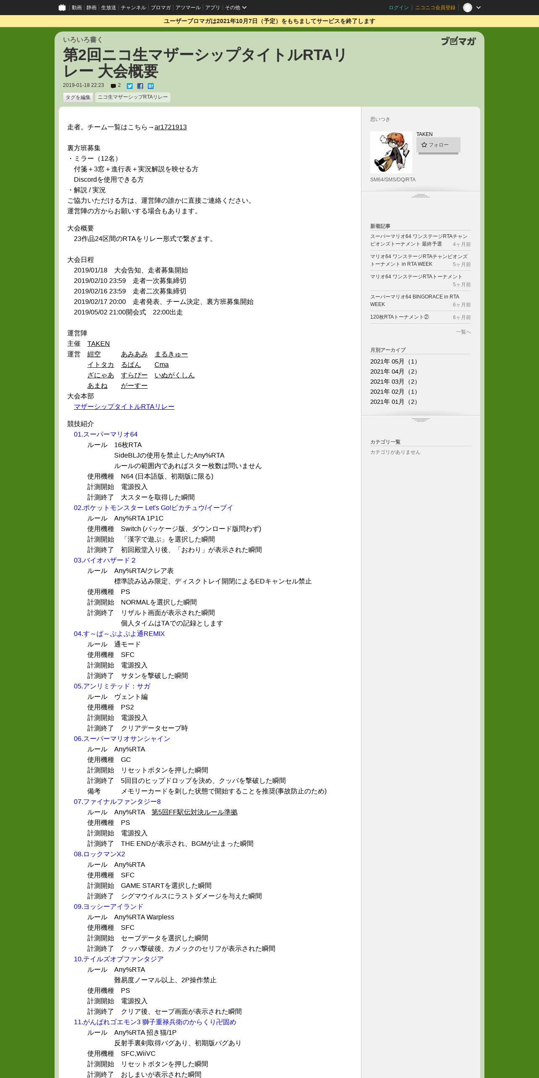
Task: Open organizer TAKEN link in 運営陣
Action: click(x=99, y=344)
